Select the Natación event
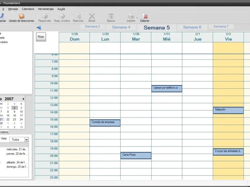This screenshot has height=187, width=250. pyautogui.click(x=228, y=110)
